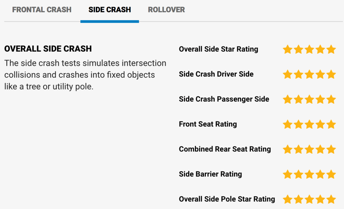344x209 pixels.
Task: Click the side crash tests description paragraph
Action: pos(85,75)
